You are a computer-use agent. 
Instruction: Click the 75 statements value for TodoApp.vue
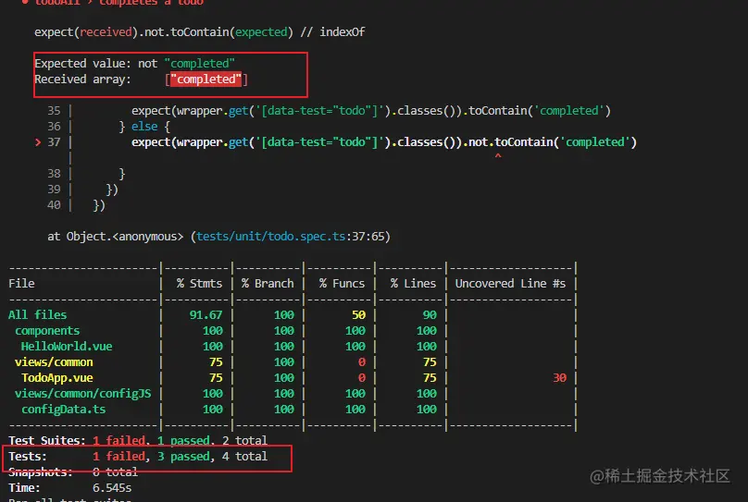[216, 378]
